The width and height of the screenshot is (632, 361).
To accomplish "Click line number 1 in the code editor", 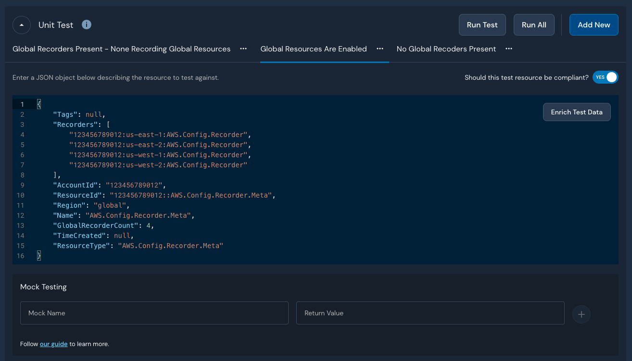I will coord(22,104).
